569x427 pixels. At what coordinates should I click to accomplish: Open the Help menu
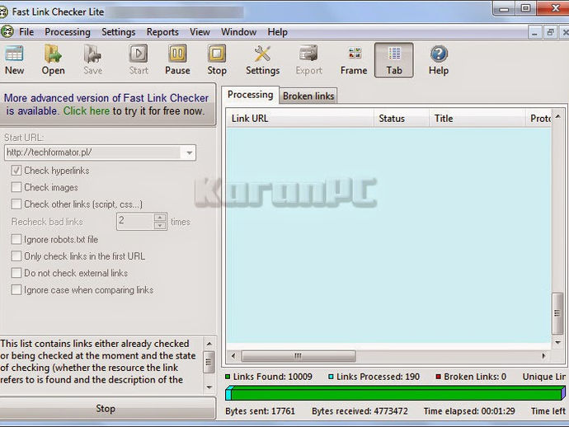coord(278,32)
